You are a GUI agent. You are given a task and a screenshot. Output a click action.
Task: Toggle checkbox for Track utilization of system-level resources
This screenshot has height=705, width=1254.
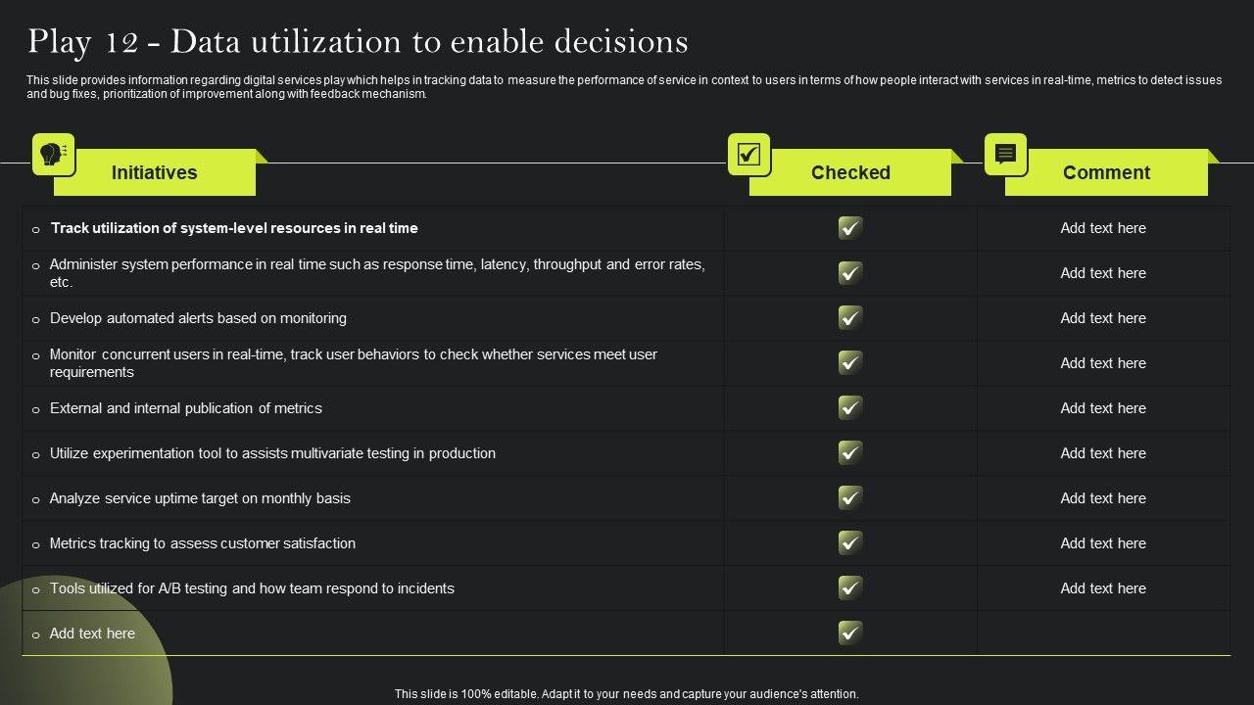[x=850, y=228]
